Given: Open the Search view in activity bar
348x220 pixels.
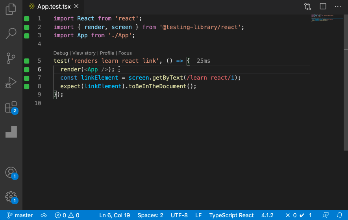Looking at the screenshot, I should 11,33.
